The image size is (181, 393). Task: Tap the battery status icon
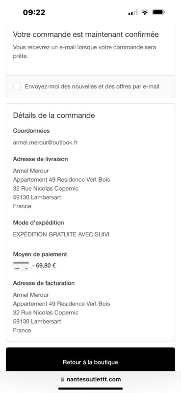point(158,12)
